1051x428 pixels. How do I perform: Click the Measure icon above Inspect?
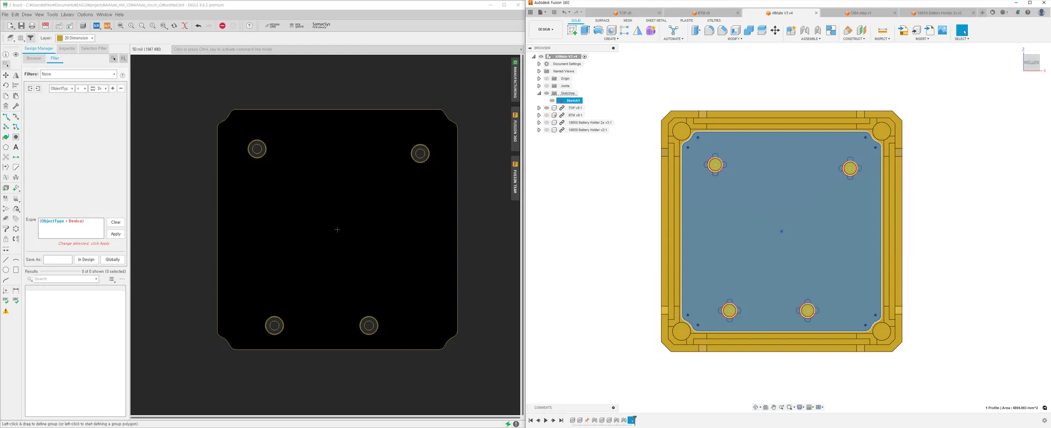882,30
